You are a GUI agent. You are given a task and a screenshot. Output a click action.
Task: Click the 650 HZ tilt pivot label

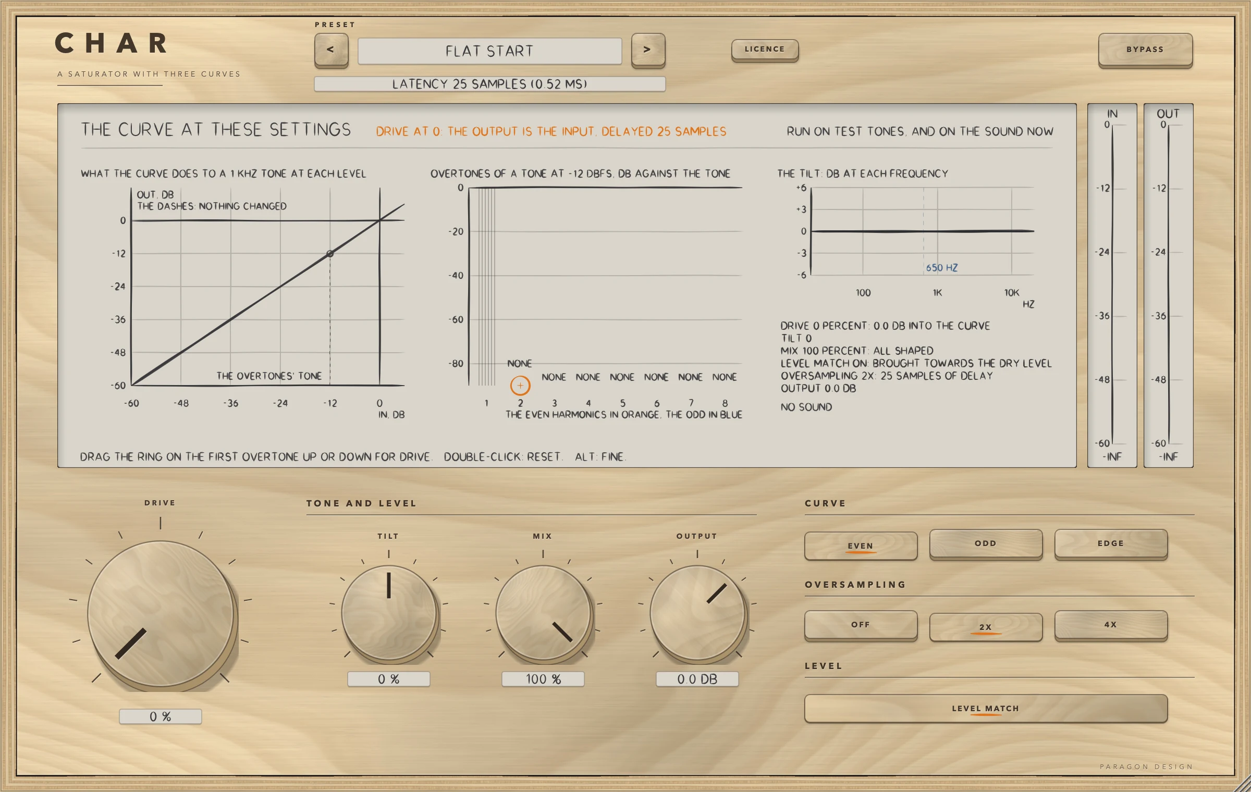tap(942, 268)
